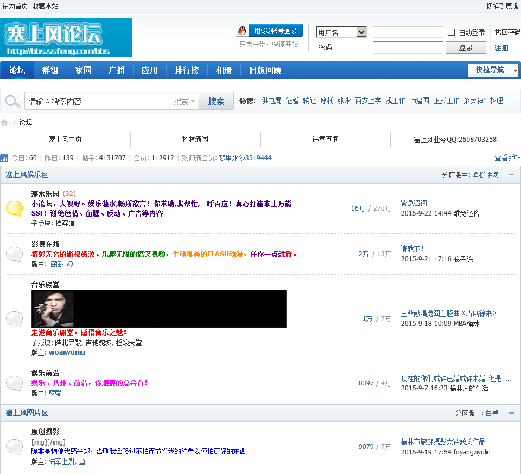521x474 pixels.
Task: Open the 家园 navigation tab
Action: tap(84, 70)
